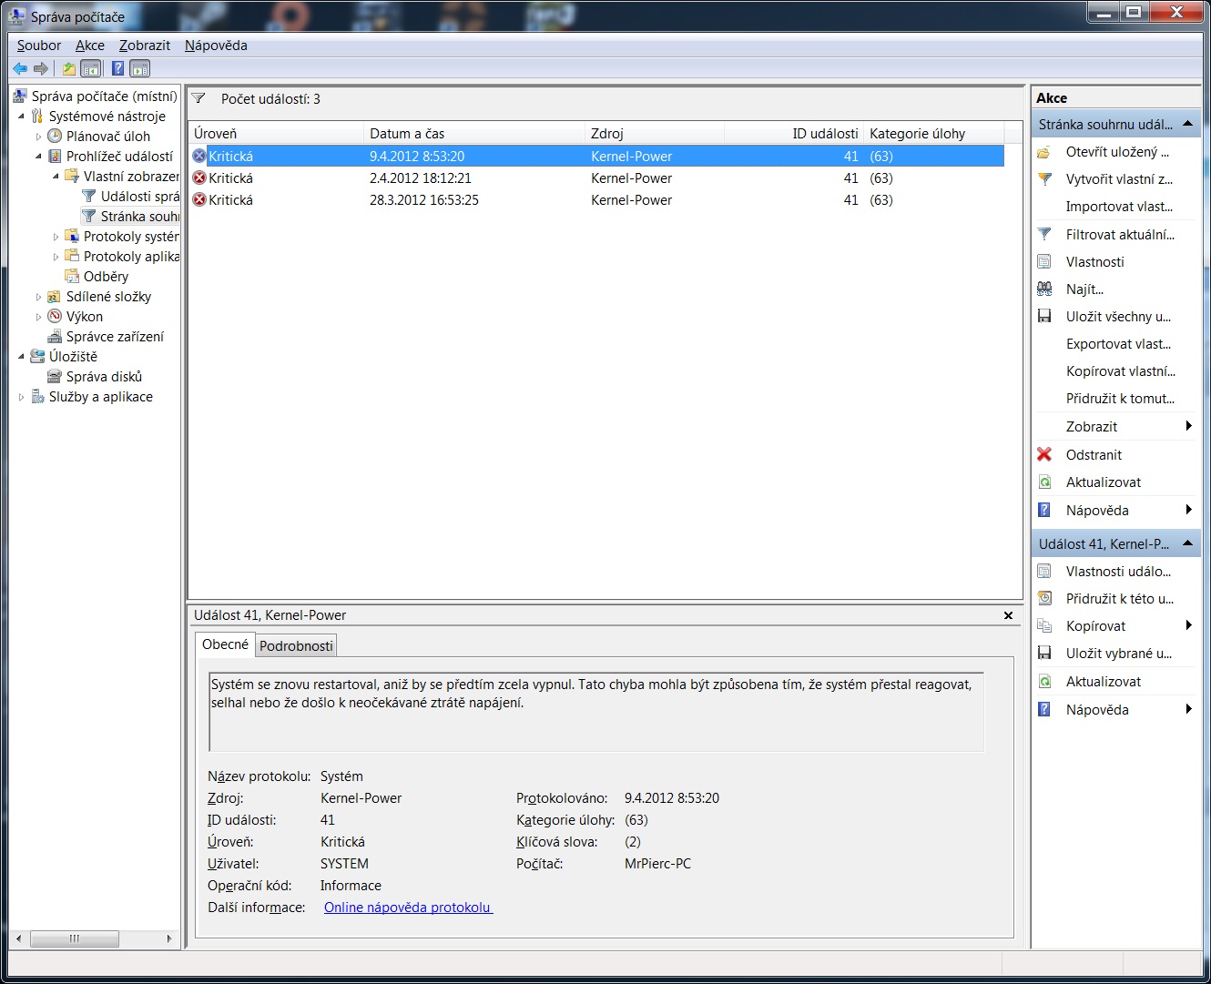
Task: Expand the Protokoly systému tree node
Action: pos(56,237)
